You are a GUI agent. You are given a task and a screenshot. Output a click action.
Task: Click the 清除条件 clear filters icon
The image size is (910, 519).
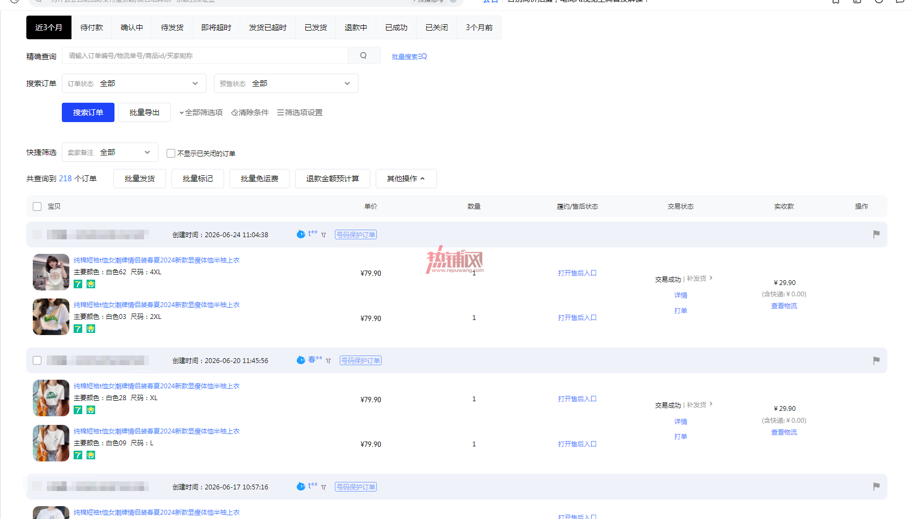click(234, 112)
